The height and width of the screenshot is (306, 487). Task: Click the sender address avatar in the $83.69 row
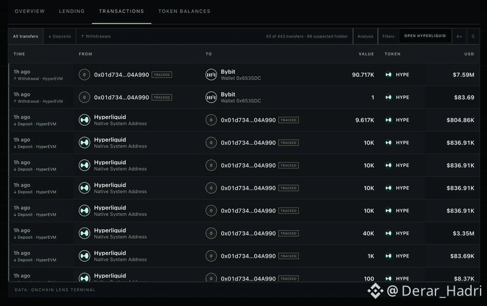pyautogui.click(x=84, y=97)
